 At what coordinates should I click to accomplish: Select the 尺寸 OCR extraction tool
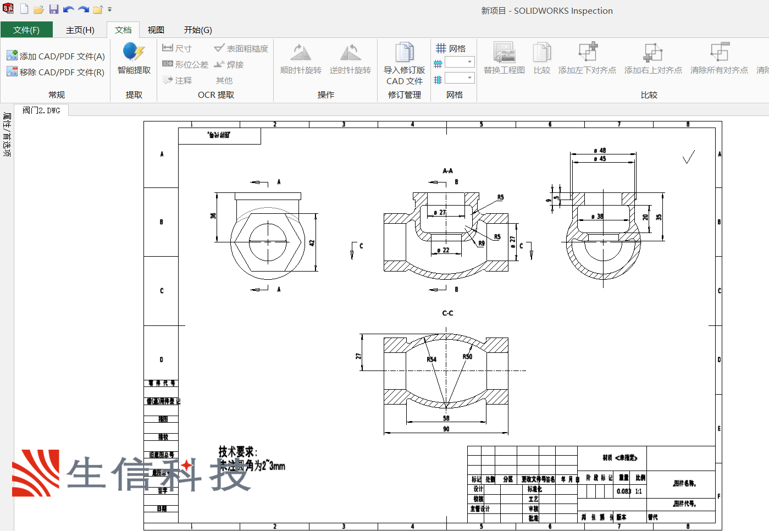[177, 48]
